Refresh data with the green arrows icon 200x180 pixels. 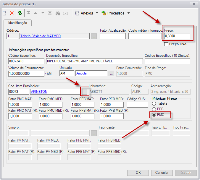tap(20, 13)
